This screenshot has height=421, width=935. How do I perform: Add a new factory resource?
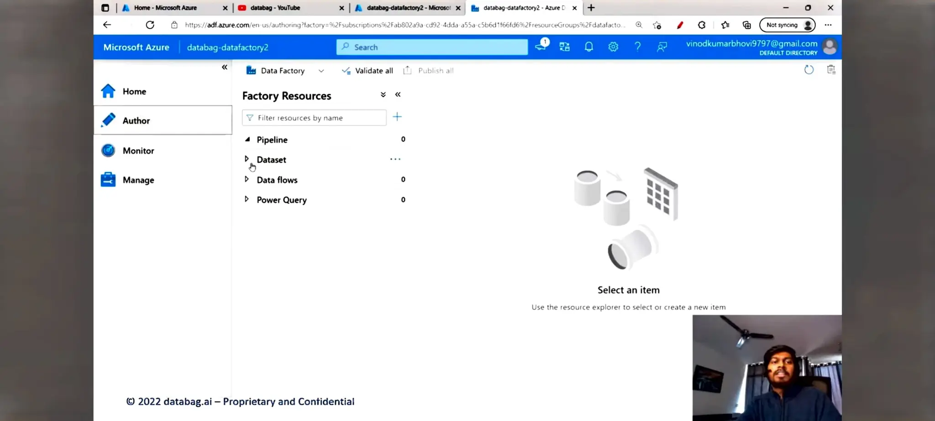[x=397, y=117]
